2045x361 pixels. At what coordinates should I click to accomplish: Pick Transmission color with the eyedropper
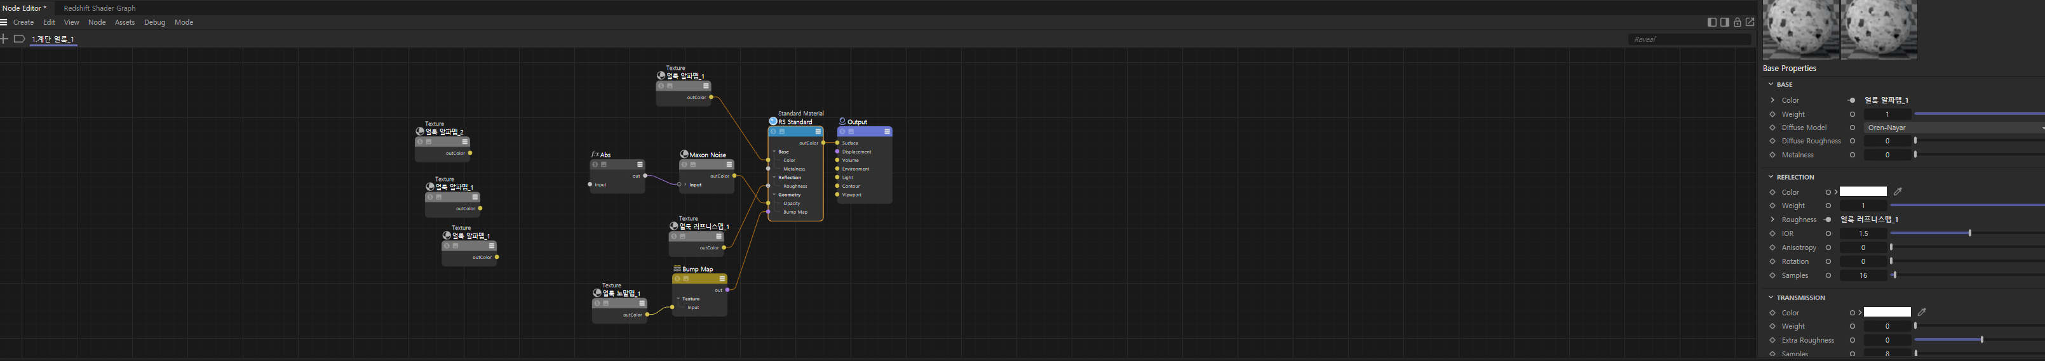(x=1921, y=312)
